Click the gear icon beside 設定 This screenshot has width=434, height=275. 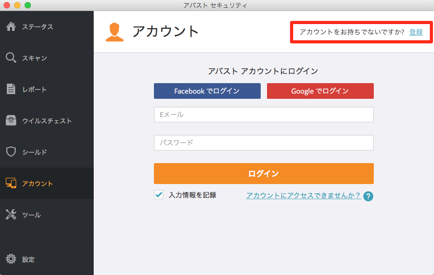point(11,259)
